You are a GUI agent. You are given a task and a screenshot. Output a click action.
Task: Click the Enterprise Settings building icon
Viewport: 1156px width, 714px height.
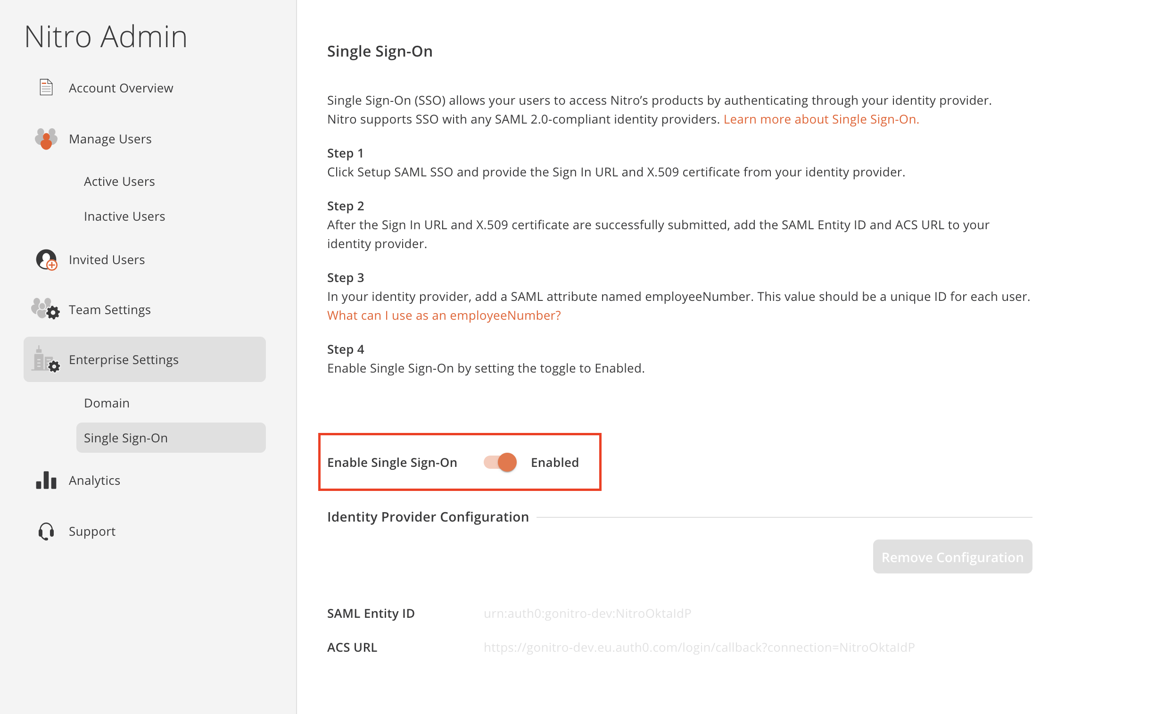tap(45, 359)
